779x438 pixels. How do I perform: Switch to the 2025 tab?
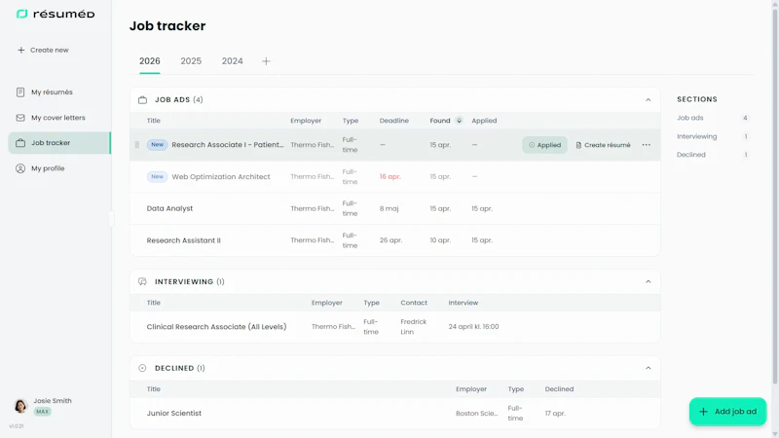191,61
